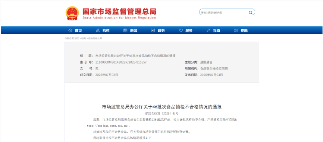
Task: Click the spcjsac.gsxt.gov.cn URL text
Action: click(x=109, y=126)
